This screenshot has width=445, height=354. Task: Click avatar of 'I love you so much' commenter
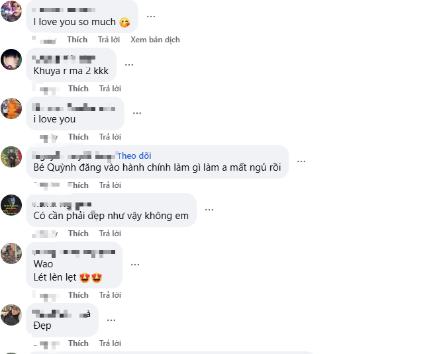click(x=11, y=11)
